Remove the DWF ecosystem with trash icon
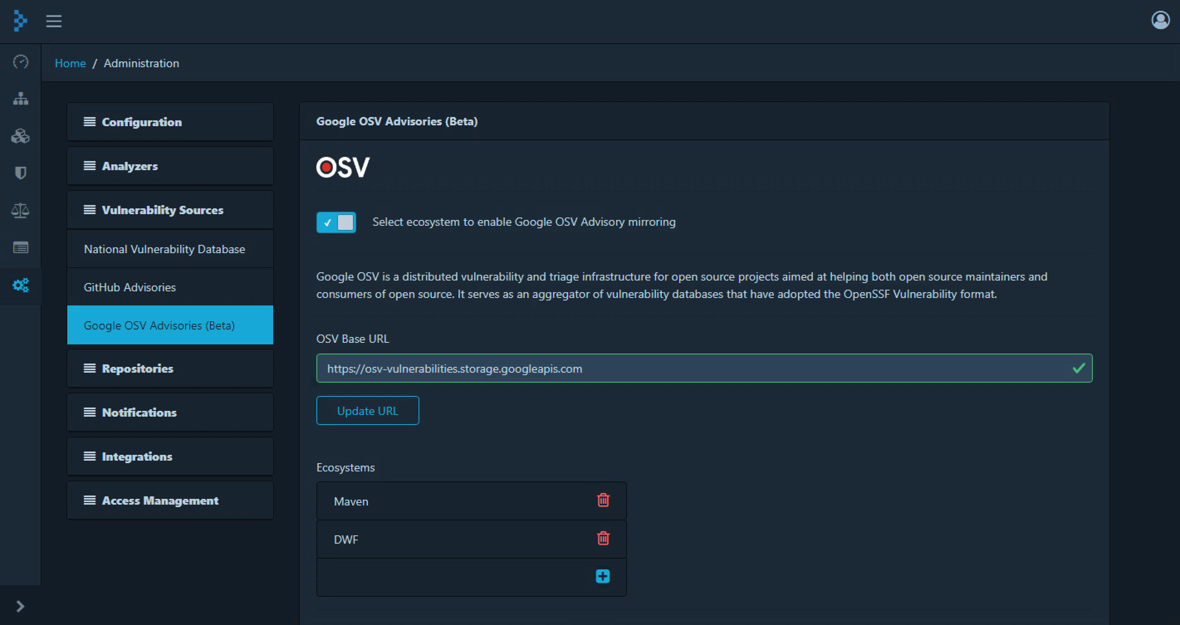This screenshot has width=1180, height=625. pos(603,538)
